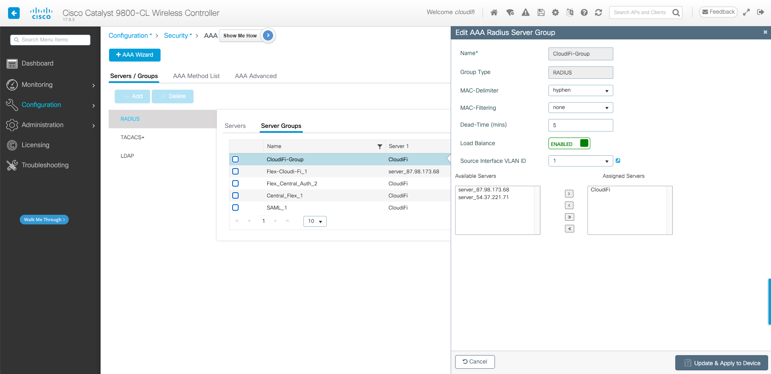Select the SAML_1 row checkbox
This screenshot has width=771, height=374.
point(235,208)
